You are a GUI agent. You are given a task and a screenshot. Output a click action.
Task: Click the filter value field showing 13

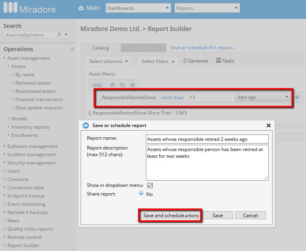pyautogui.click(x=212, y=97)
